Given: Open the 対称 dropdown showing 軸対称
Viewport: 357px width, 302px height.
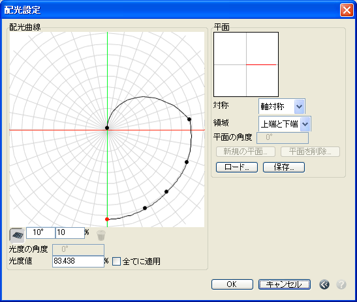Looking at the screenshot, I should point(282,106).
